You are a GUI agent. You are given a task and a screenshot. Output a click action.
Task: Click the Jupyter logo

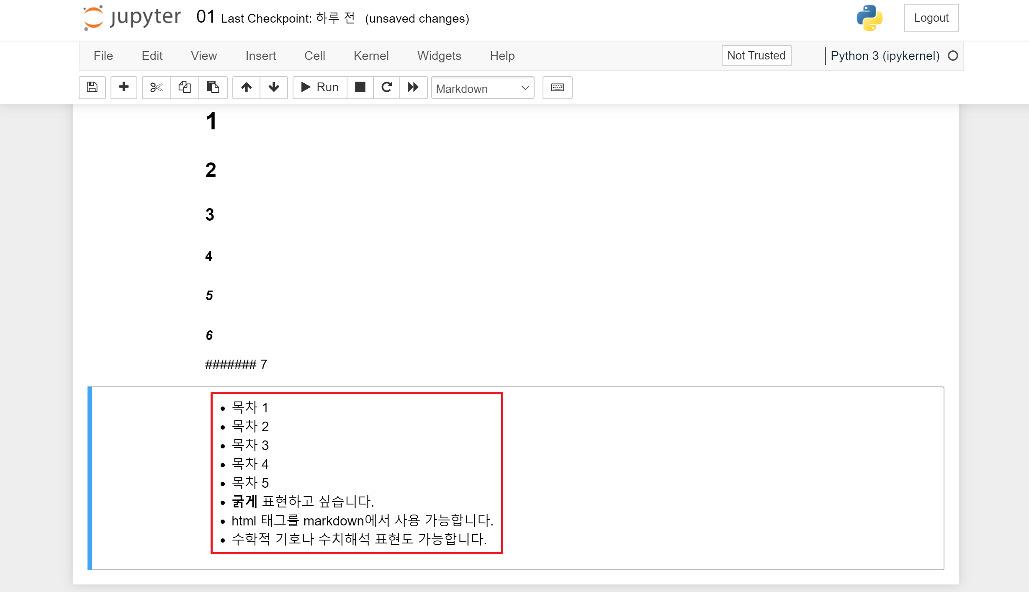tap(132, 18)
